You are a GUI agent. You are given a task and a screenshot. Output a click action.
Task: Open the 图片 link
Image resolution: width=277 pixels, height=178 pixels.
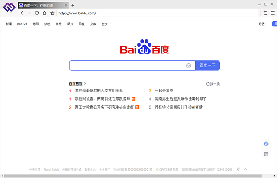click(70, 24)
